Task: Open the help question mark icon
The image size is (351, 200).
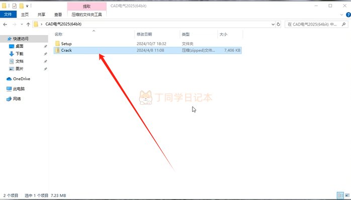Action: click(x=348, y=15)
